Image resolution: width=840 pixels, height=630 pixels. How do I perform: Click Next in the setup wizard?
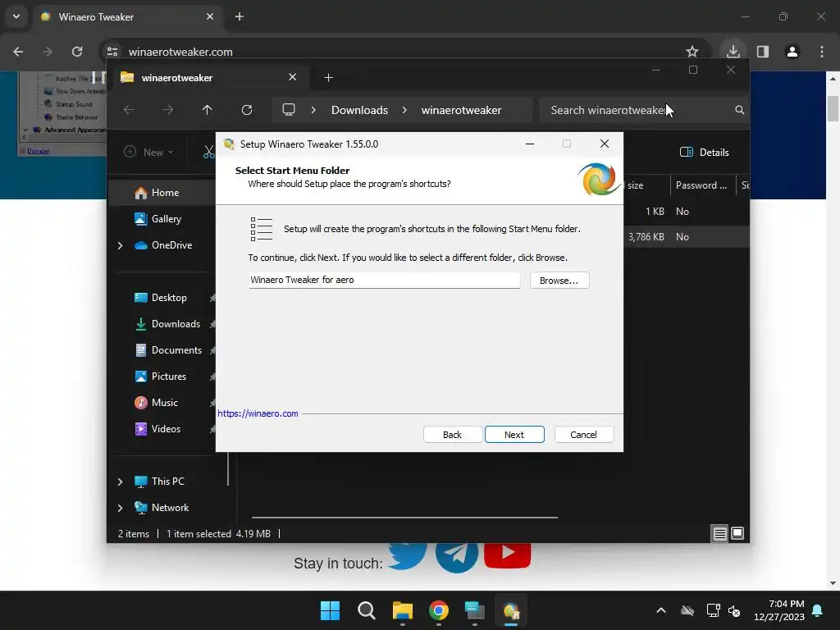(514, 435)
